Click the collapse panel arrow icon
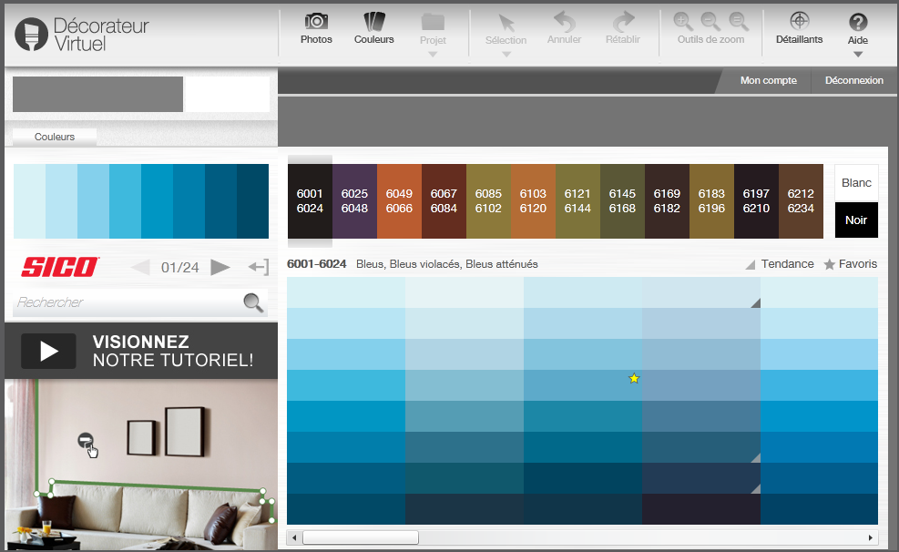 coord(259,267)
